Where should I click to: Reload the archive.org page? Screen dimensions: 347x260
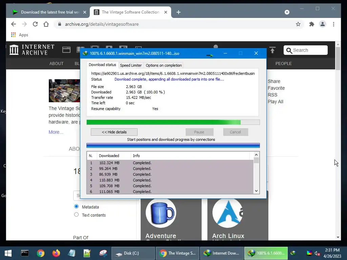35,24
